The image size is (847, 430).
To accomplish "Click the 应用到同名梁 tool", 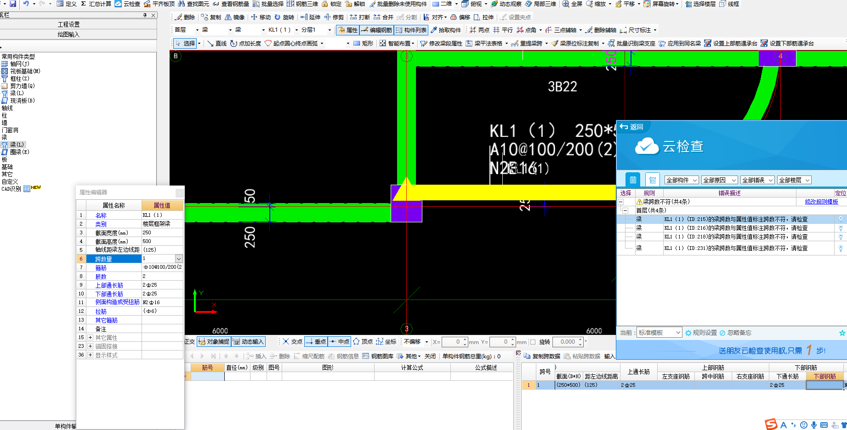I will click(x=680, y=43).
